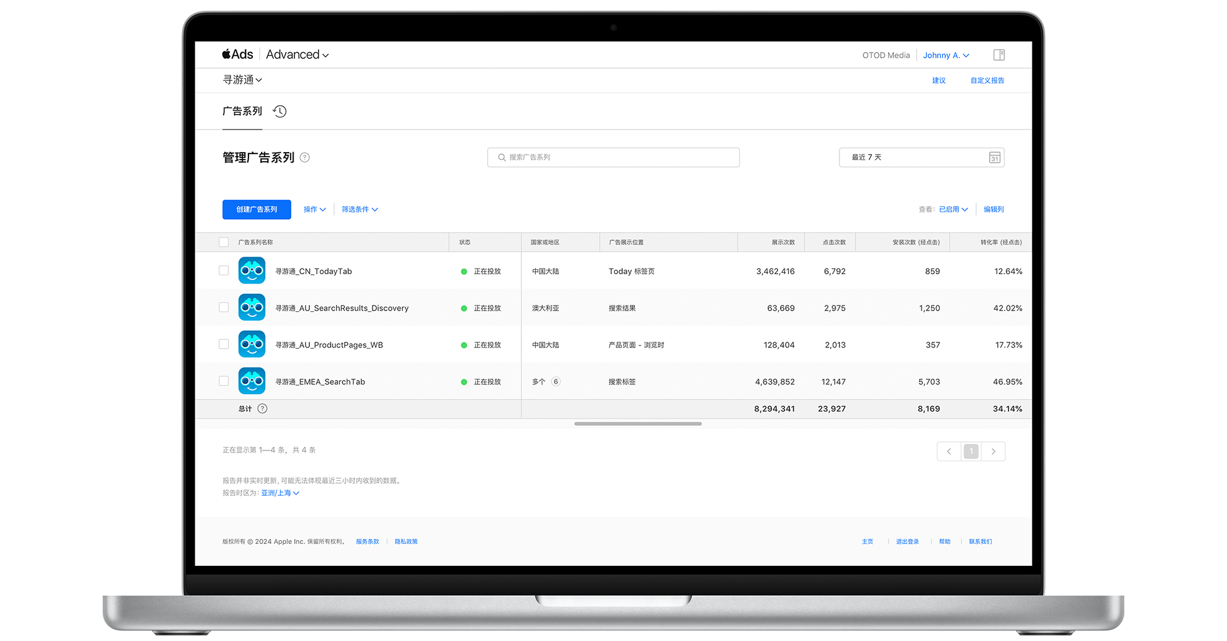1227x641 pixels.
Task: Toggle the side panel icon beside Johnny A.
Action: tap(999, 55)
